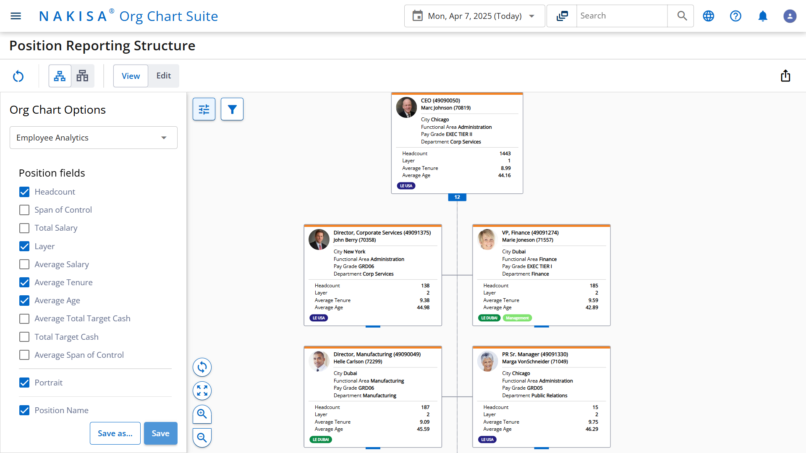Image resolution: width=806 pixels, height=453 pixels.
Task: Click the export/share icon
Action: (x=785, y=76)
